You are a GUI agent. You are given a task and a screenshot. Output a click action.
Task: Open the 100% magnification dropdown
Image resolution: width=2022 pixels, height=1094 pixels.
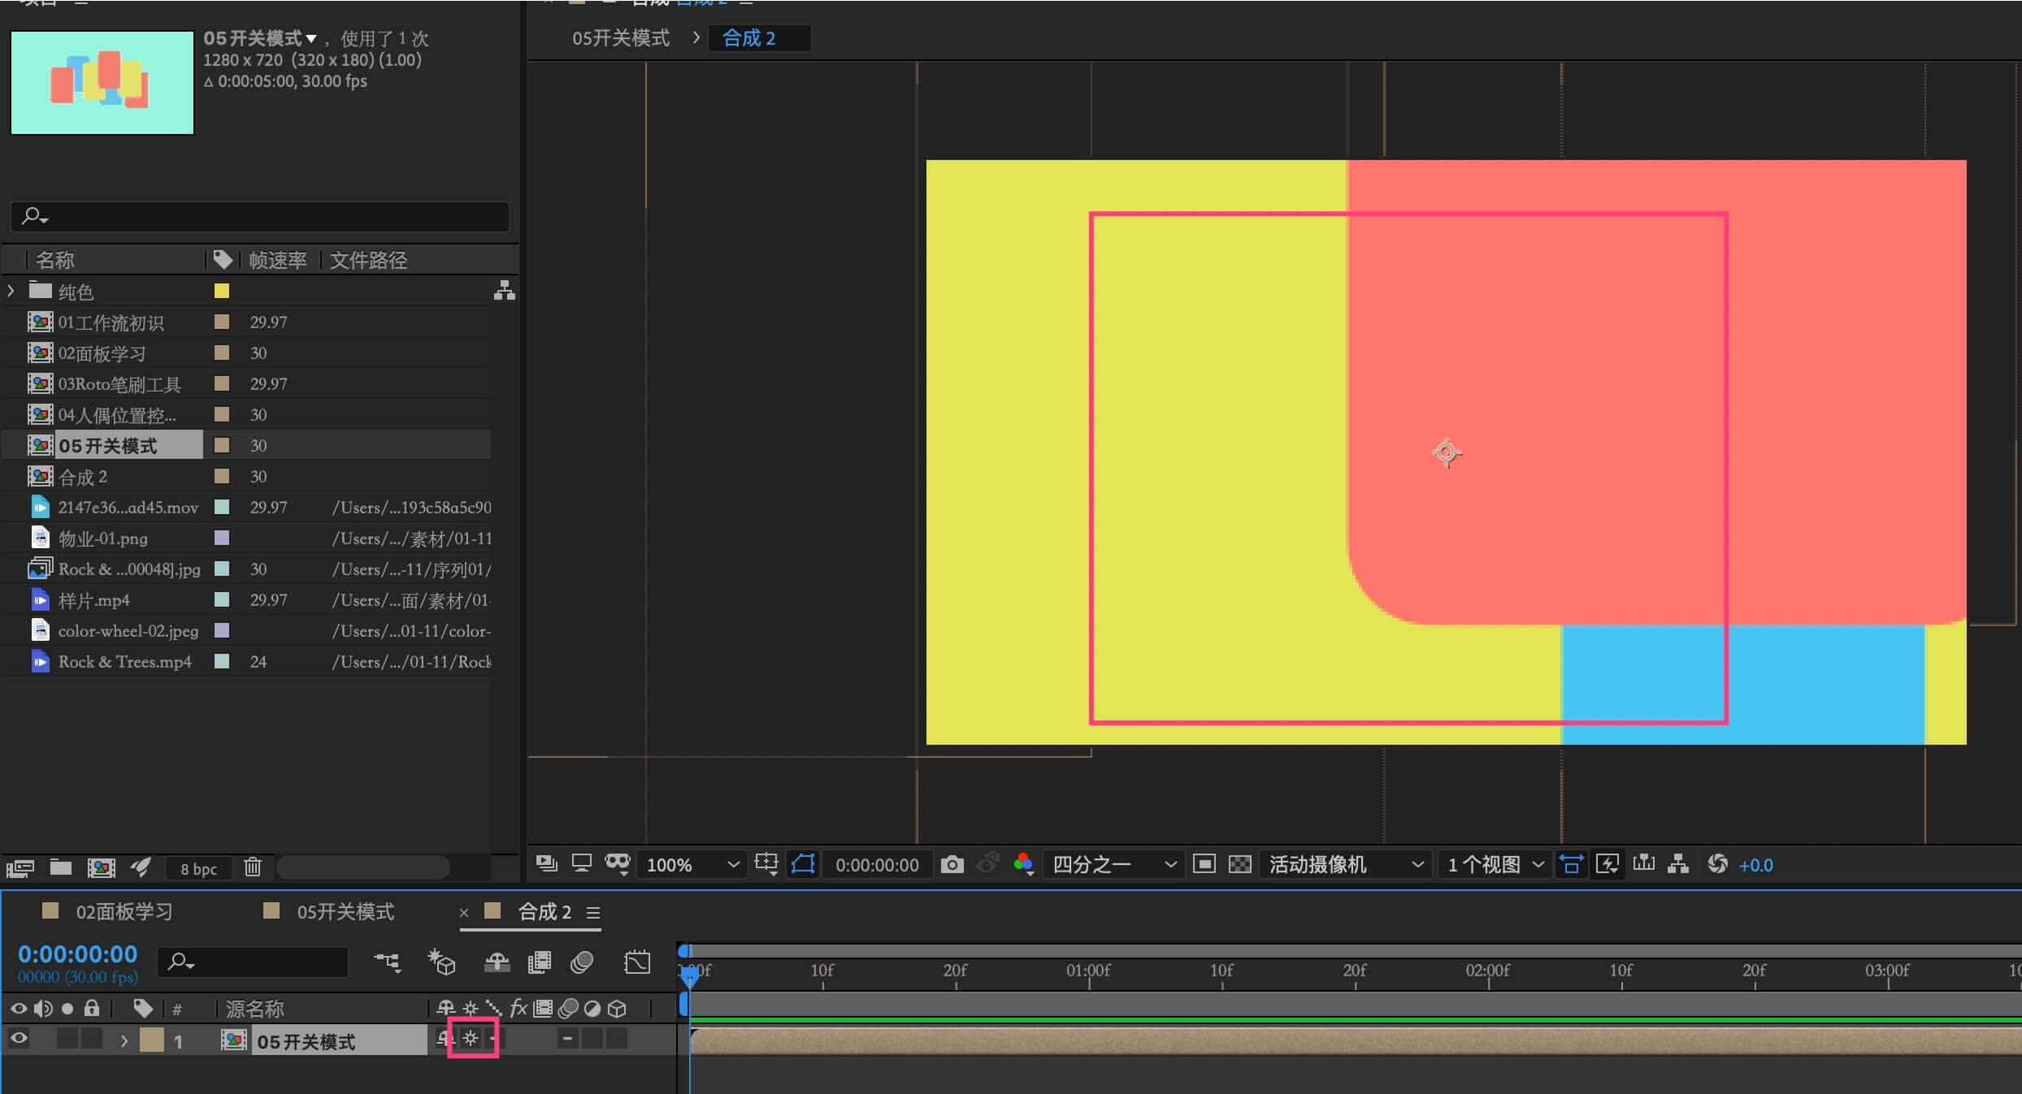point(692,865)
